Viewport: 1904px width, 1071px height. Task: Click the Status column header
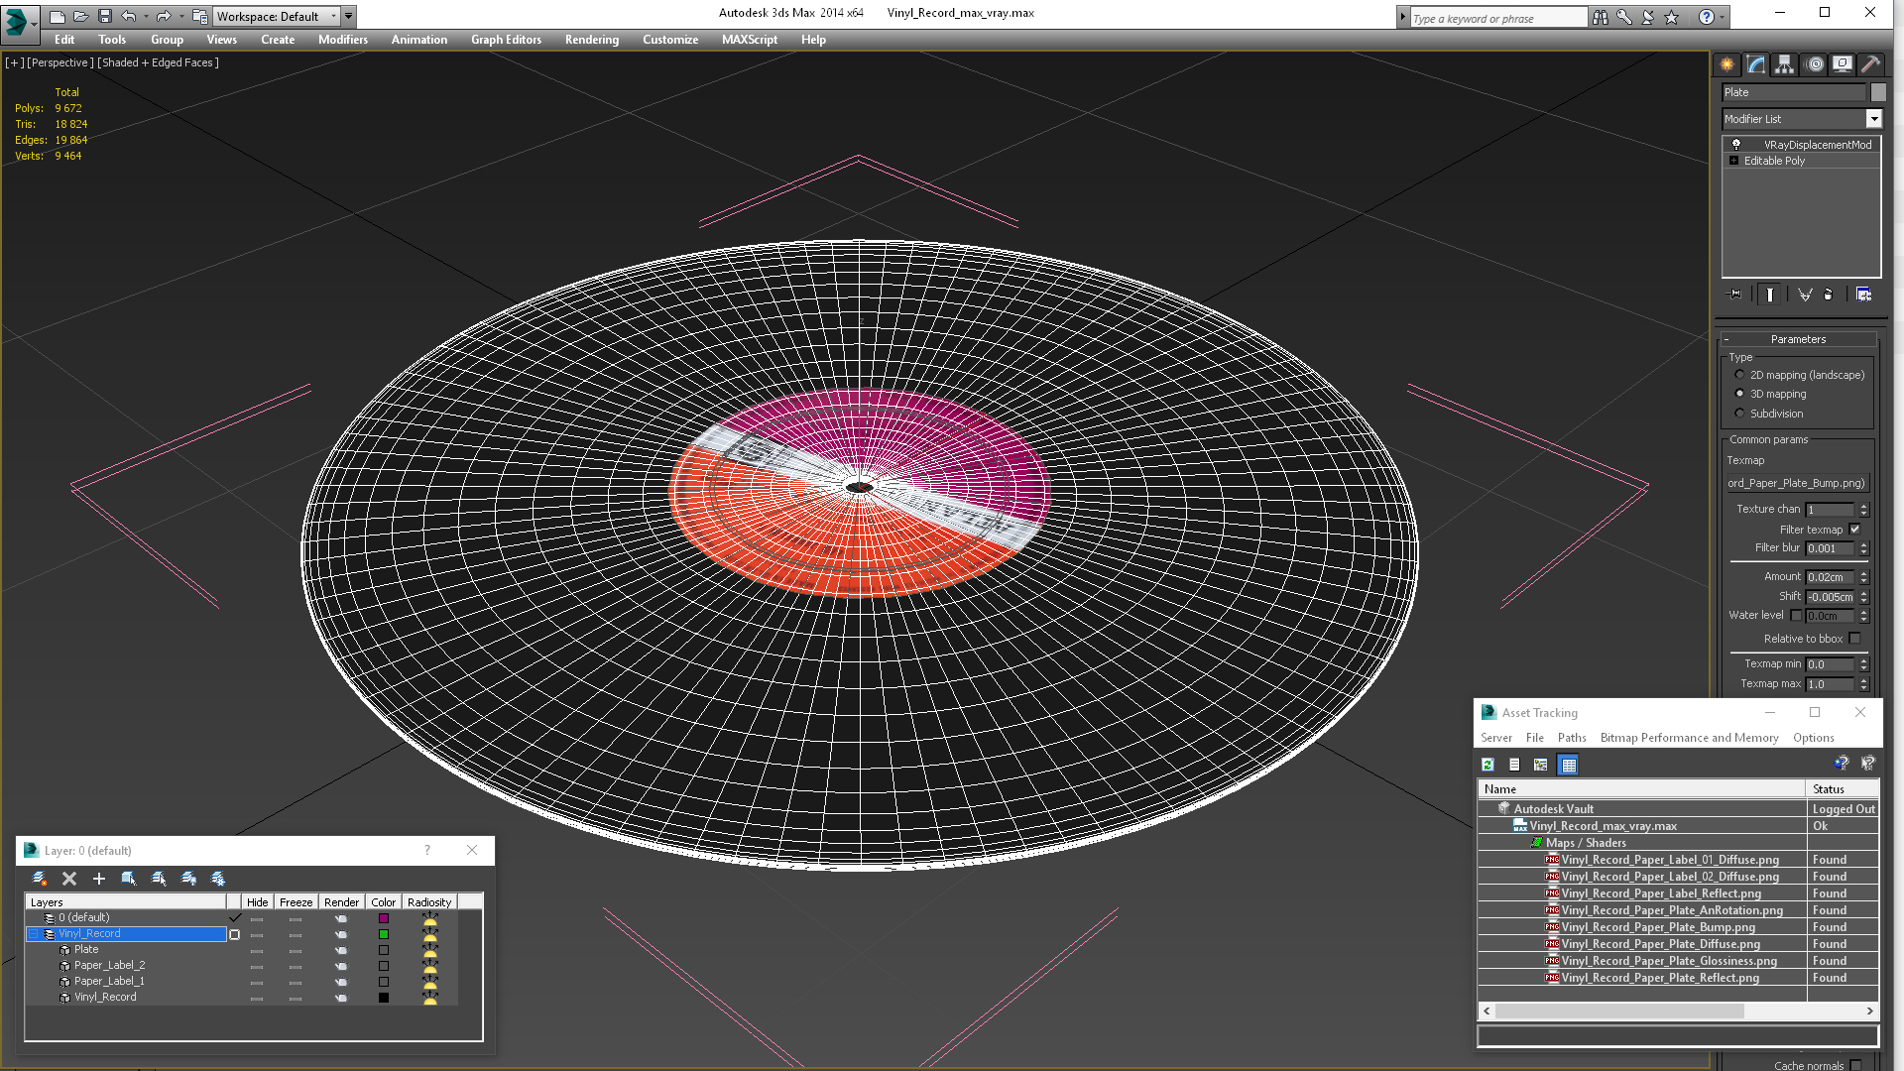[x=1842, y=789]
